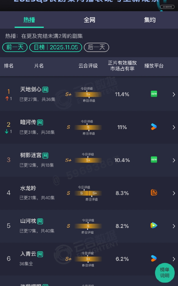178x286 pixels.
Task: Tap the 网 badge beside 树影迷宫
Action: [45, 156]
